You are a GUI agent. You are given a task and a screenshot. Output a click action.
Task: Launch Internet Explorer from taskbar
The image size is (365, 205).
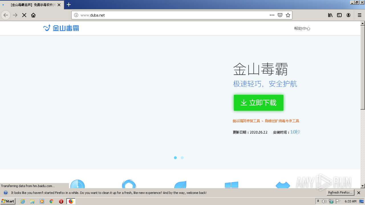(x=23, y=201)
